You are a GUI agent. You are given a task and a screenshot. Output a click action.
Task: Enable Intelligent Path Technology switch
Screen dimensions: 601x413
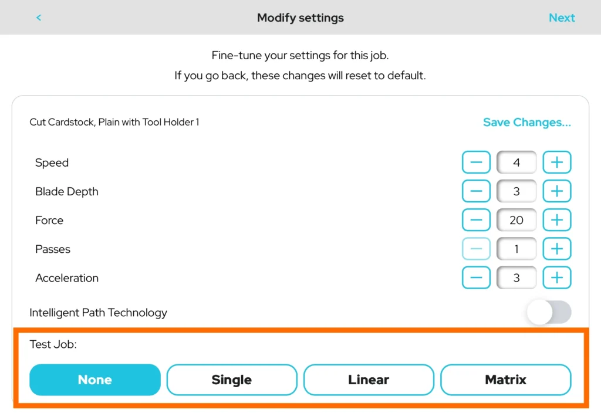[549, 313]
